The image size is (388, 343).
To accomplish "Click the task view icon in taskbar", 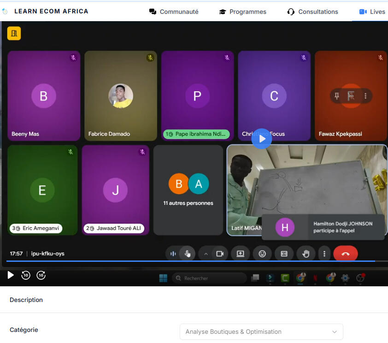I will tap(255, 278).
